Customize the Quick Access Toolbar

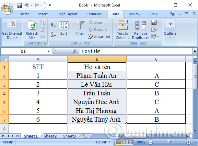point(50,5)
